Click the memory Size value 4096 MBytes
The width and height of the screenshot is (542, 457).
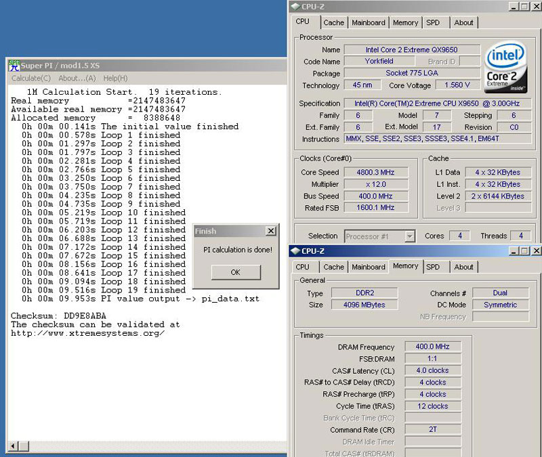(x=364, y=305)
